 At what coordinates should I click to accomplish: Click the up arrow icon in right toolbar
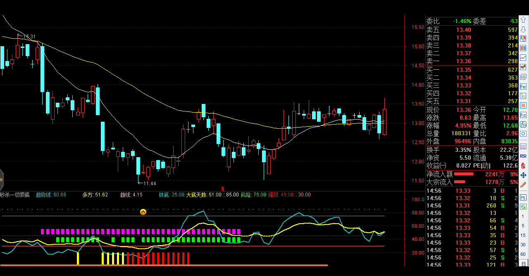click(x=523, y=20)
